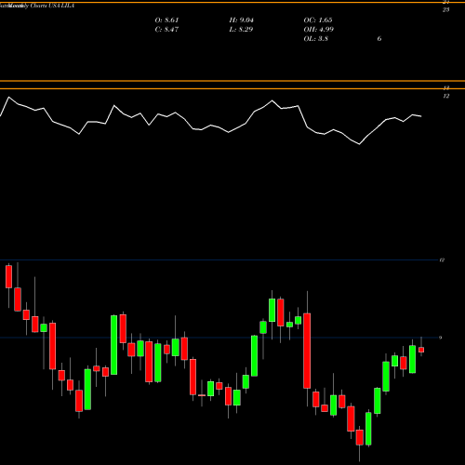Image resolution: width=465 pixels, height=465 pixels.
Task: Click the open price 'O: 8.61'
Action: [x=166, y=20]
